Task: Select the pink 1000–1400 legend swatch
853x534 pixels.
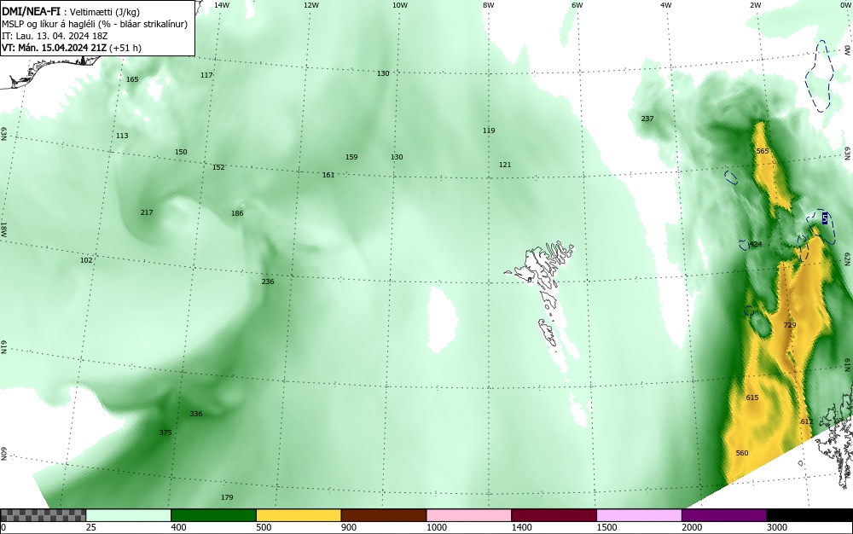Action: click(x=469, y=515)
